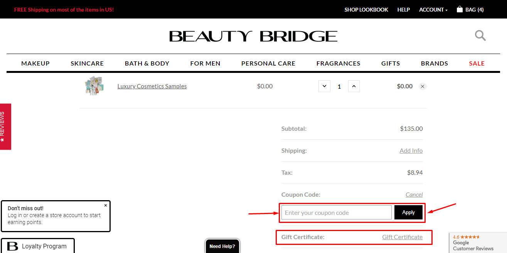Image resolution: width=507 pixels, height=253 pixels.
Task: Open the For Men menu
Action: tap(205, 63)
